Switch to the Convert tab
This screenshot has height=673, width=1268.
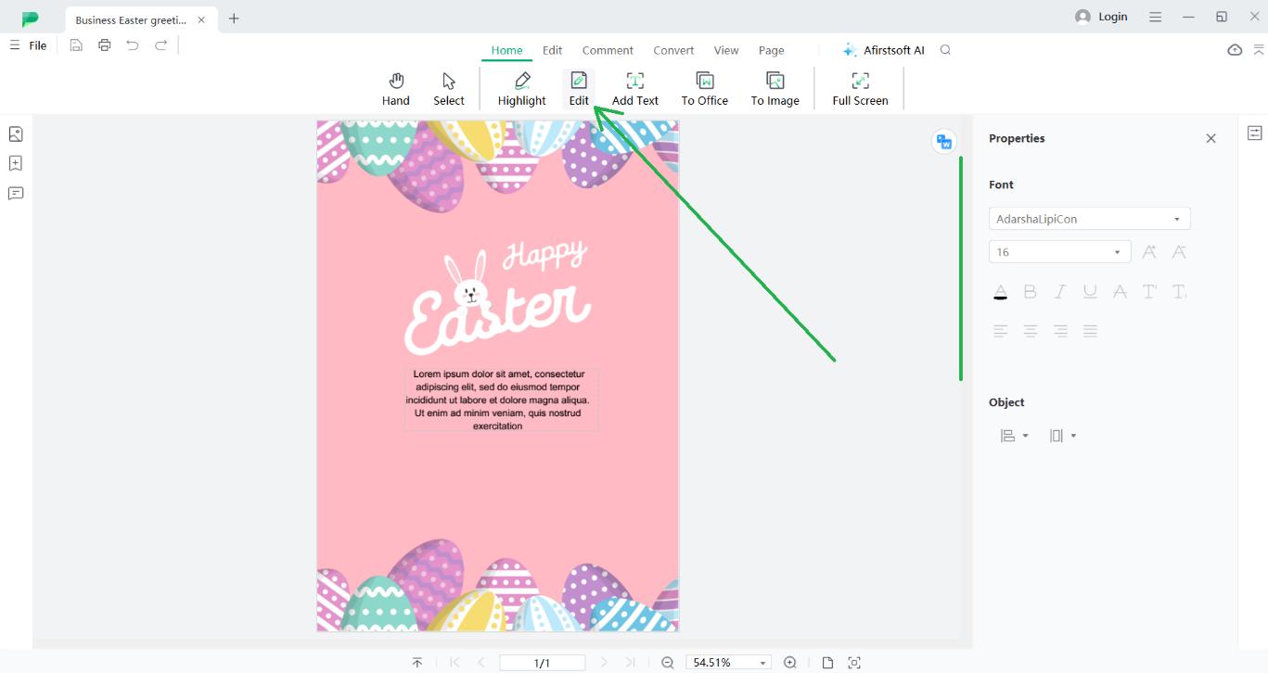(x=673, y=50)
